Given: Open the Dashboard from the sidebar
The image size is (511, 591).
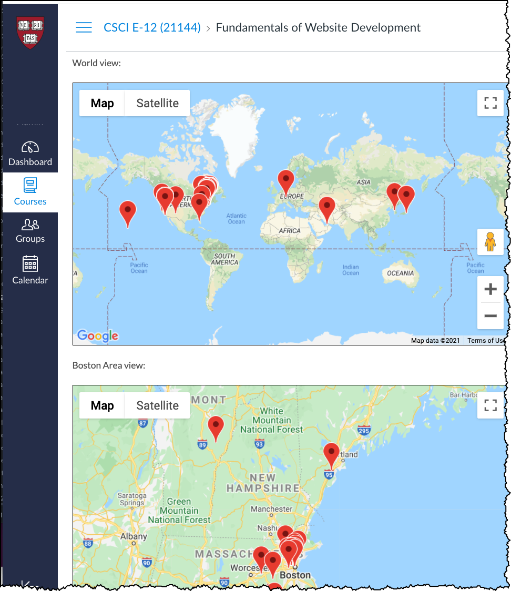Looking at the screenshot, I should (x=30, y=154).
